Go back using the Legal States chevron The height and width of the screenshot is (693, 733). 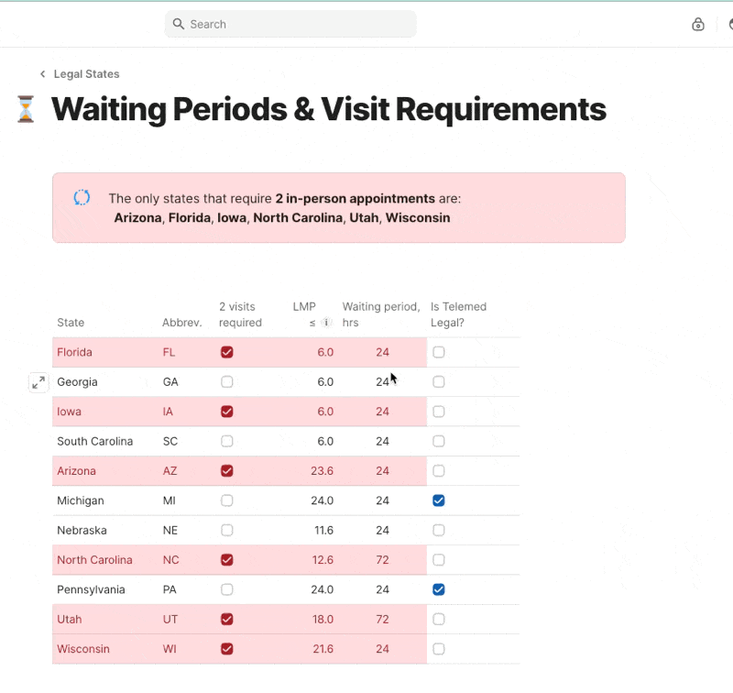pos(42,74)
